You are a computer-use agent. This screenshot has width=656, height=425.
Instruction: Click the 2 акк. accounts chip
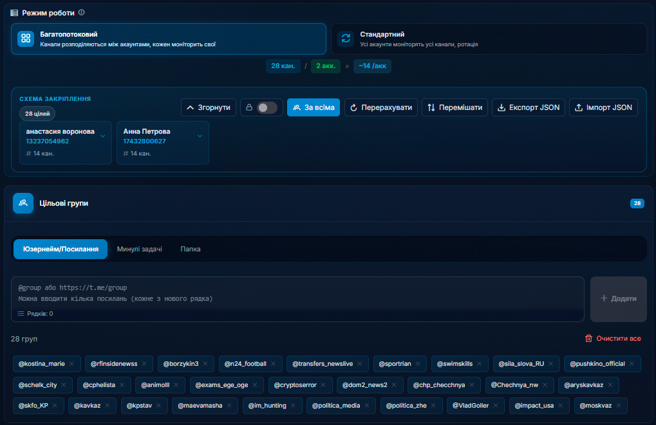(326, 66)
